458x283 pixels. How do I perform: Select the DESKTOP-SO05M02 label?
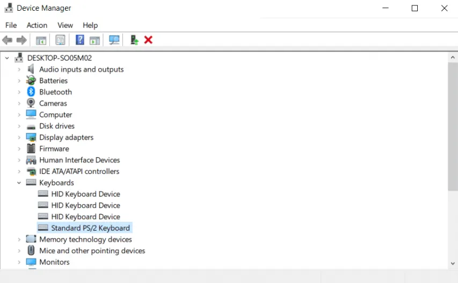coord(60,58)
